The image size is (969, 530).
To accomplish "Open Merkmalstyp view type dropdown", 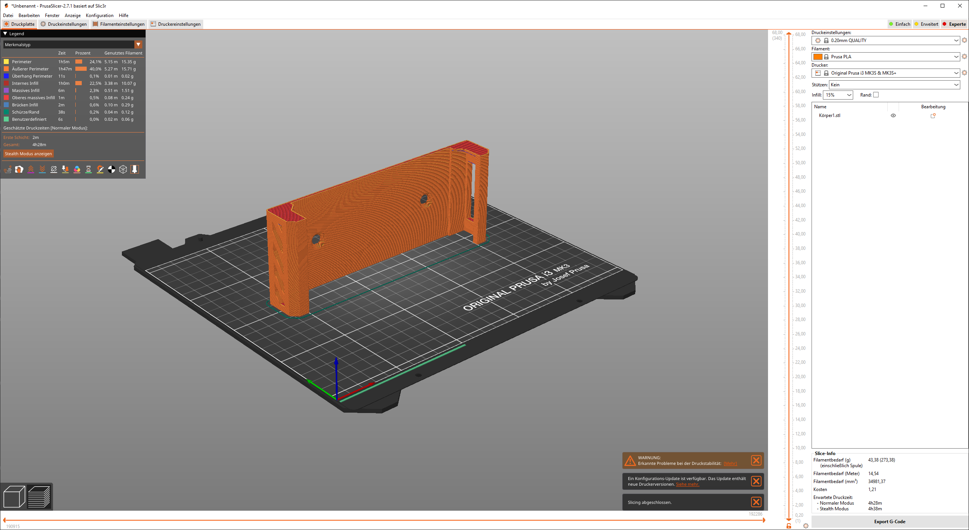I will point(73,45).
